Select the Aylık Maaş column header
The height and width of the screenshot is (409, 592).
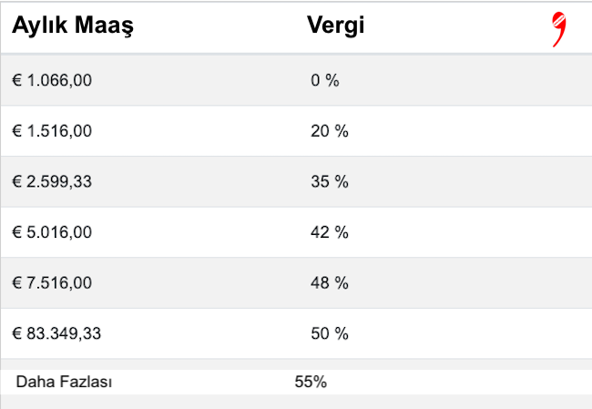pyautogui.click(x=73, y=26)
